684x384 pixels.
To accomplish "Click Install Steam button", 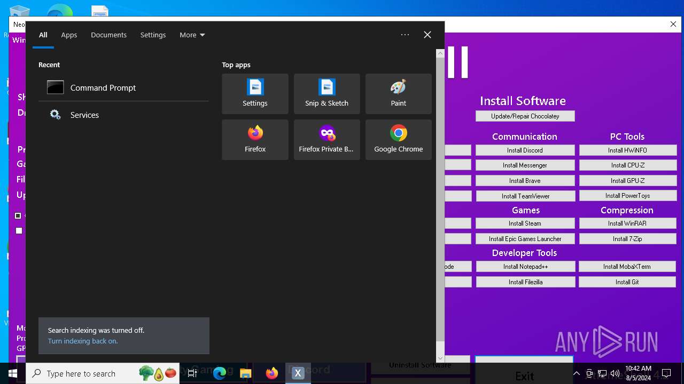I will click(x=525, y=223).
